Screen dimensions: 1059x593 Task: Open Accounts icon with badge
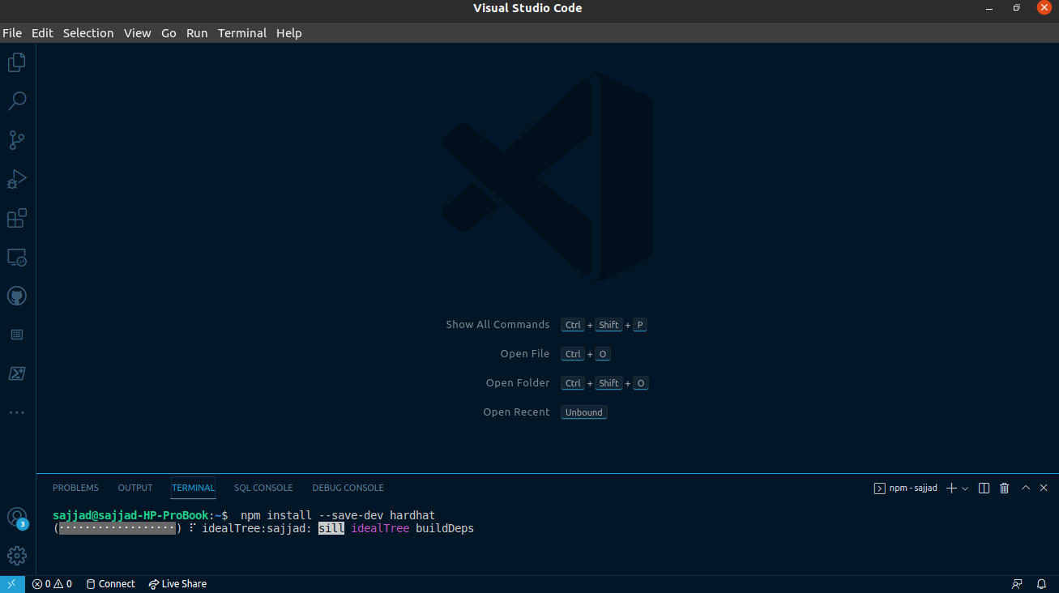(17, 517)
